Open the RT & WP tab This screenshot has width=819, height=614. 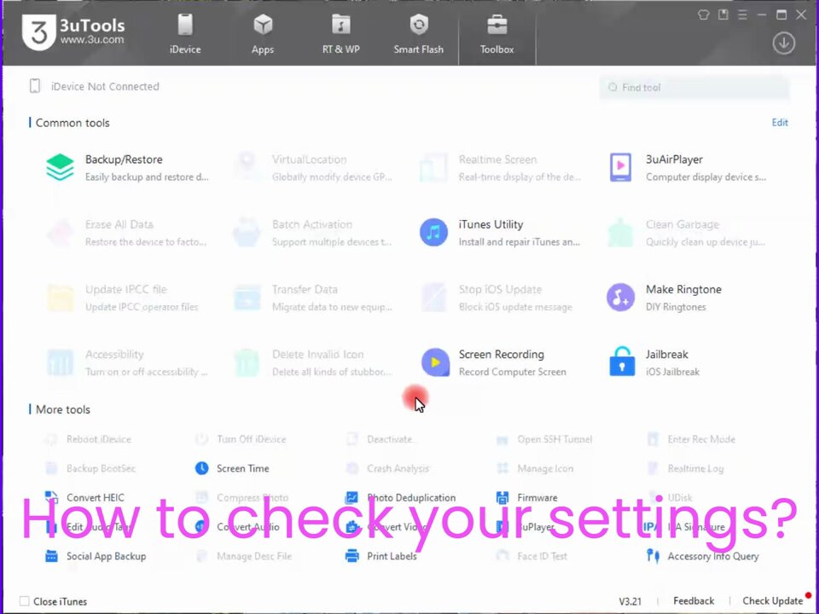(x=340, y=34)
